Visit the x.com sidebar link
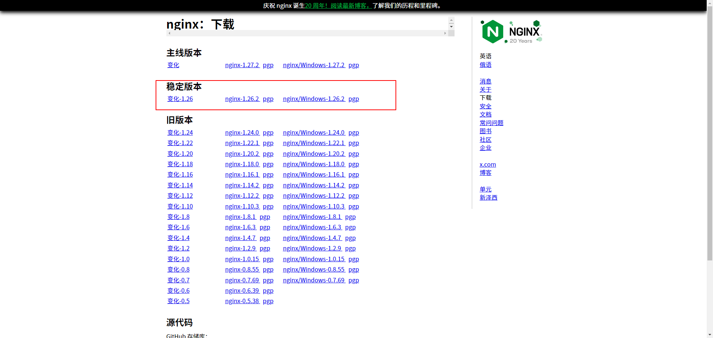The width and height of the screenshot is (713, 338). tap(488, 165)
